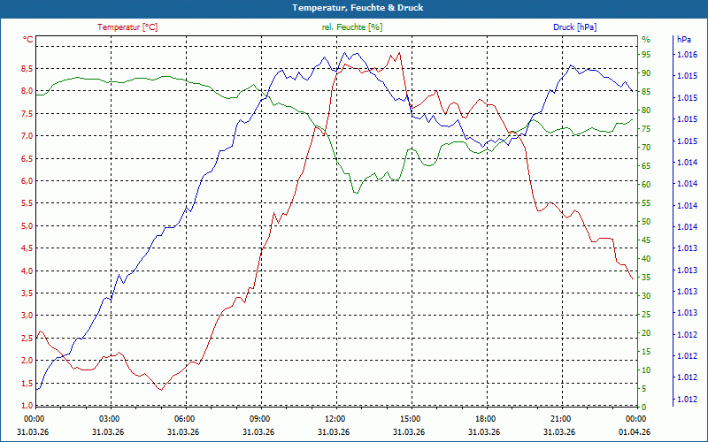Click the 30 tick on the humidity axis

pyautogui.click(x=646, y=296)
